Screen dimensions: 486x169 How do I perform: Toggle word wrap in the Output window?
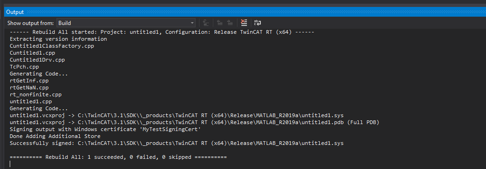(x=258, y=23)
